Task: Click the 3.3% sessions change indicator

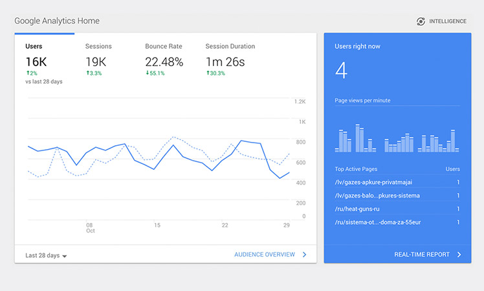Action: (x=94, y=73)
